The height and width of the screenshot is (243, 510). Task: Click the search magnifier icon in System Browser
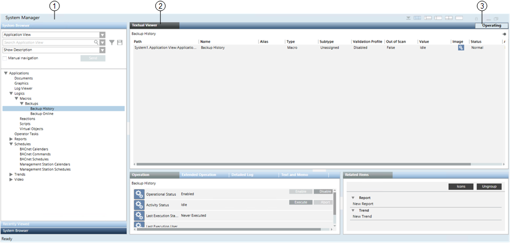click(96, 42)
